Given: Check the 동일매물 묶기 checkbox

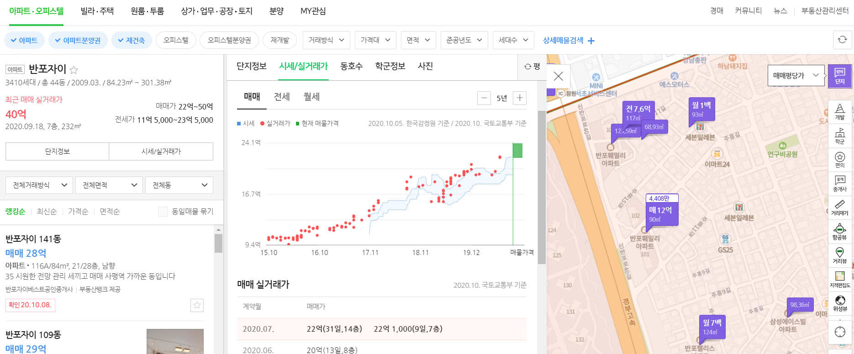Looking at the screenshot, I should (x=163, y=212).
